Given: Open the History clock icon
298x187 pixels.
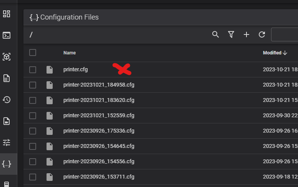Looking at the screenshot, I should 7,100.
